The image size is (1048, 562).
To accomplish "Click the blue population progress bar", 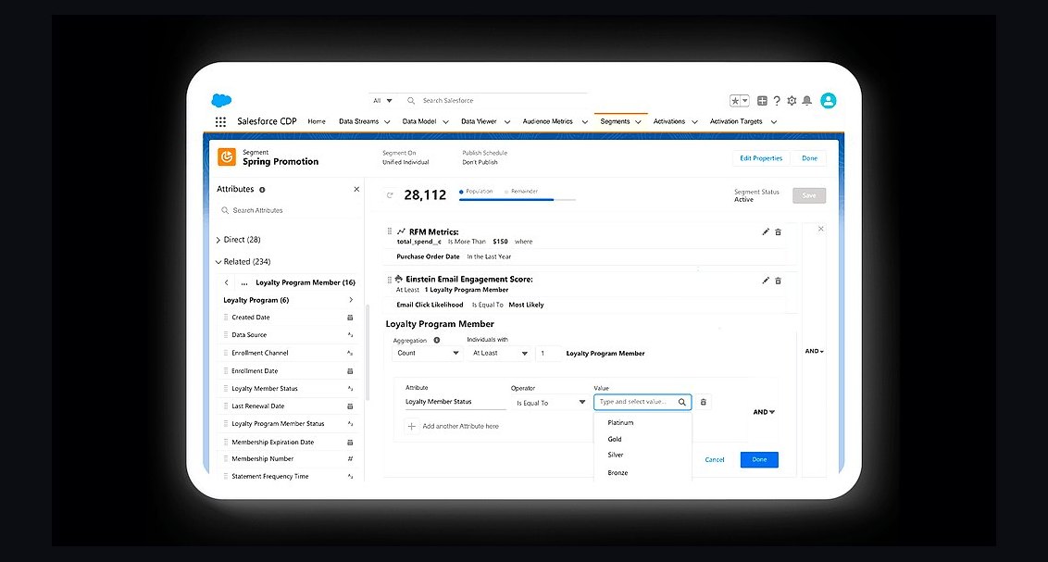I will click(506, 199).
